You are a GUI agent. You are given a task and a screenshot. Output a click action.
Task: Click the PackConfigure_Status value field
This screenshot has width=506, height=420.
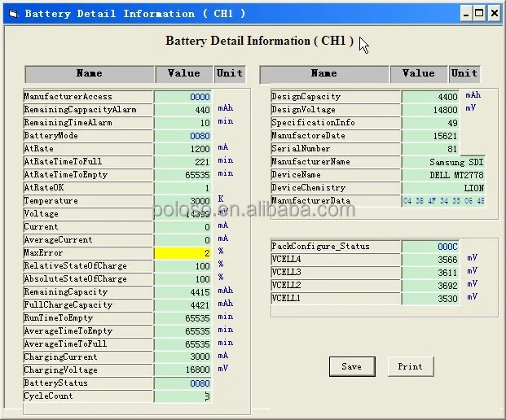click(x=431, y=247)
